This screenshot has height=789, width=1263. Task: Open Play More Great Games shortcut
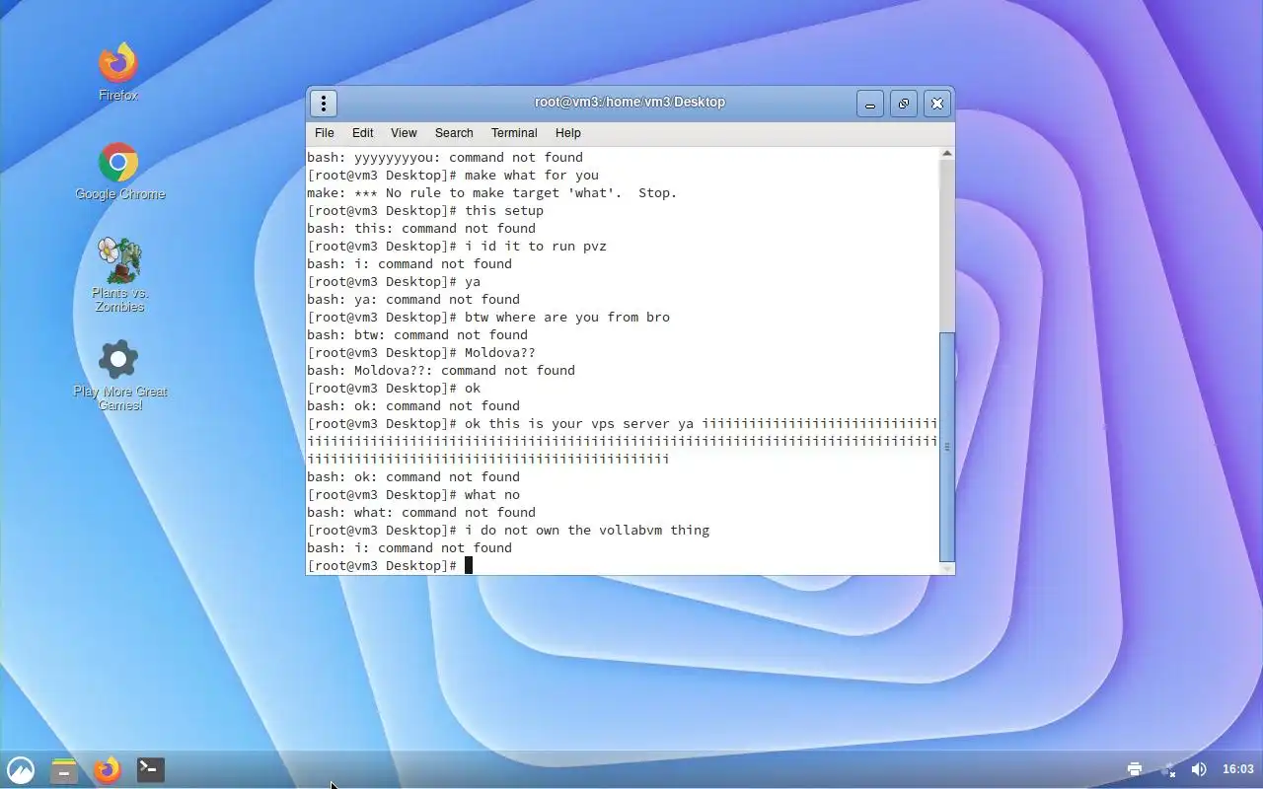(119, 375)
